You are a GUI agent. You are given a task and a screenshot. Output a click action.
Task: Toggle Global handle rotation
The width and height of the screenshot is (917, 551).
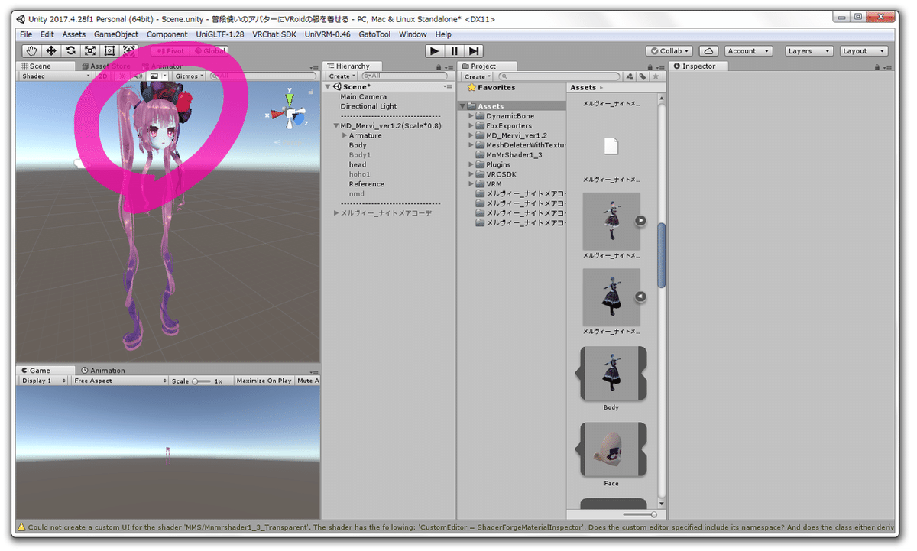tap(209, 50)
